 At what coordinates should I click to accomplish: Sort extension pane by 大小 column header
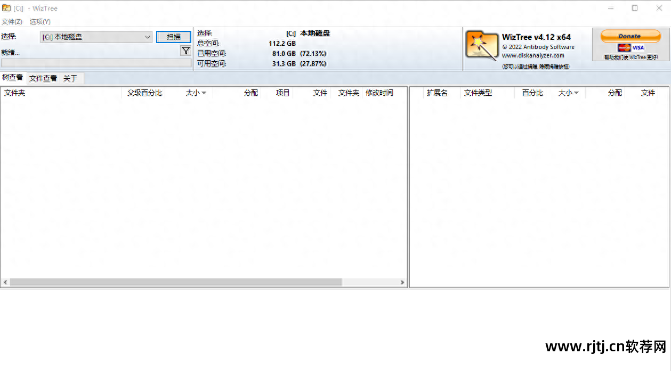(x=566, y=93)
